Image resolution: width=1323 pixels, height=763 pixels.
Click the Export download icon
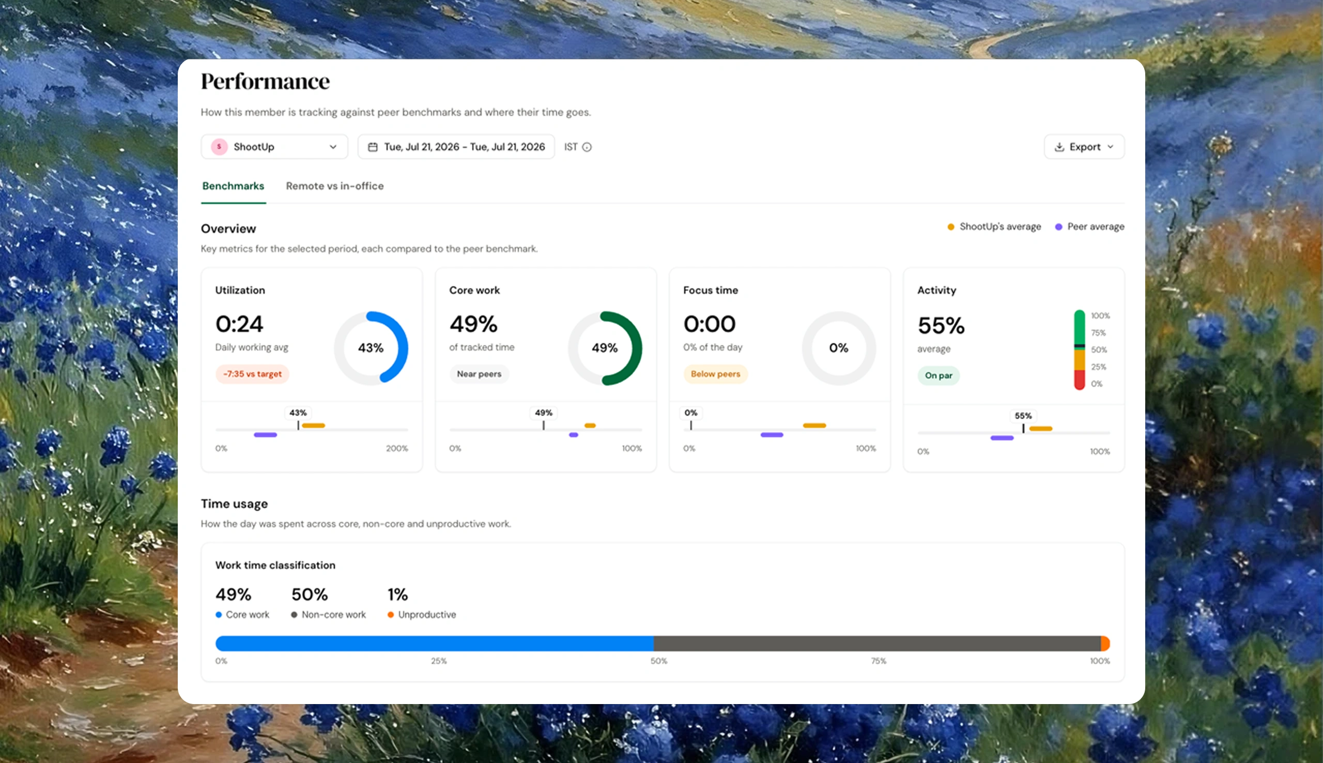click(1059, 147)
